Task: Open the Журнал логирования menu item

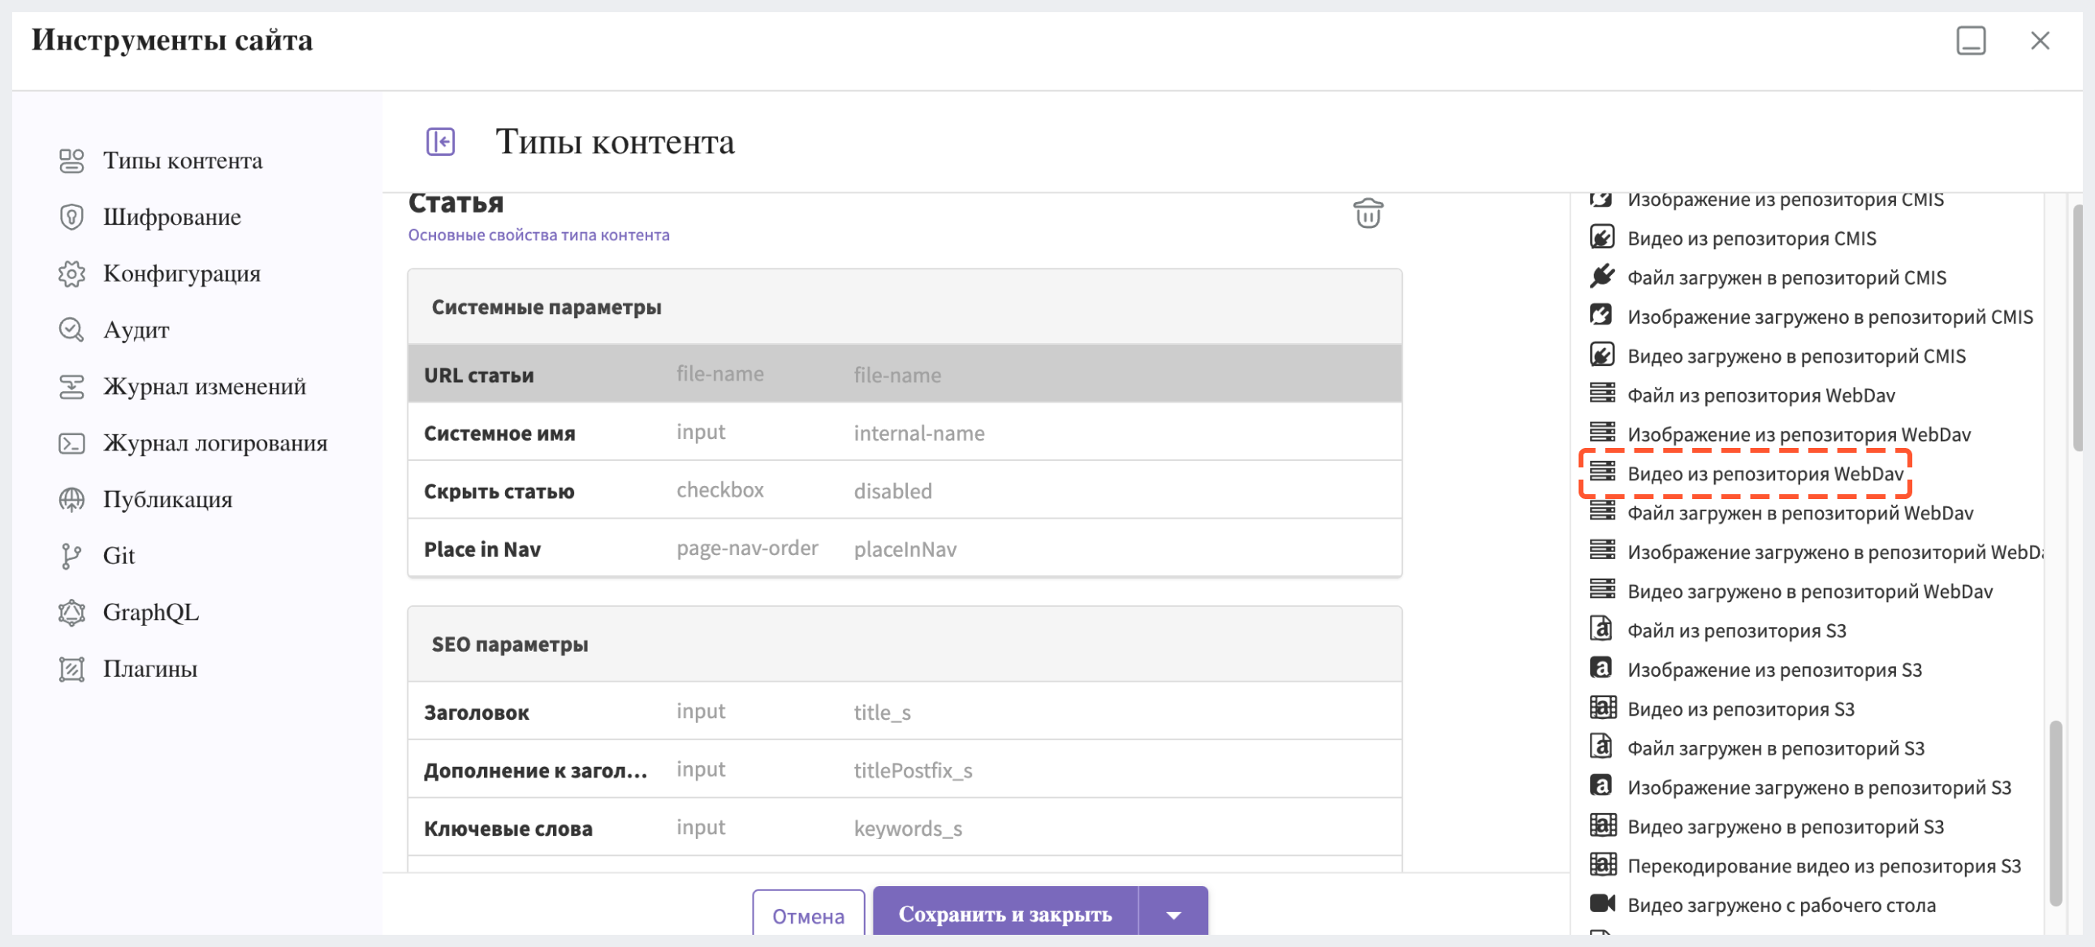Action: [x=214, y=443]
